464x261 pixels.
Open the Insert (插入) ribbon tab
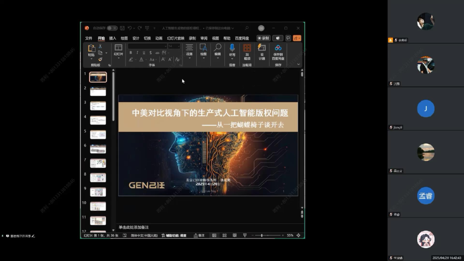pos(113,38)
